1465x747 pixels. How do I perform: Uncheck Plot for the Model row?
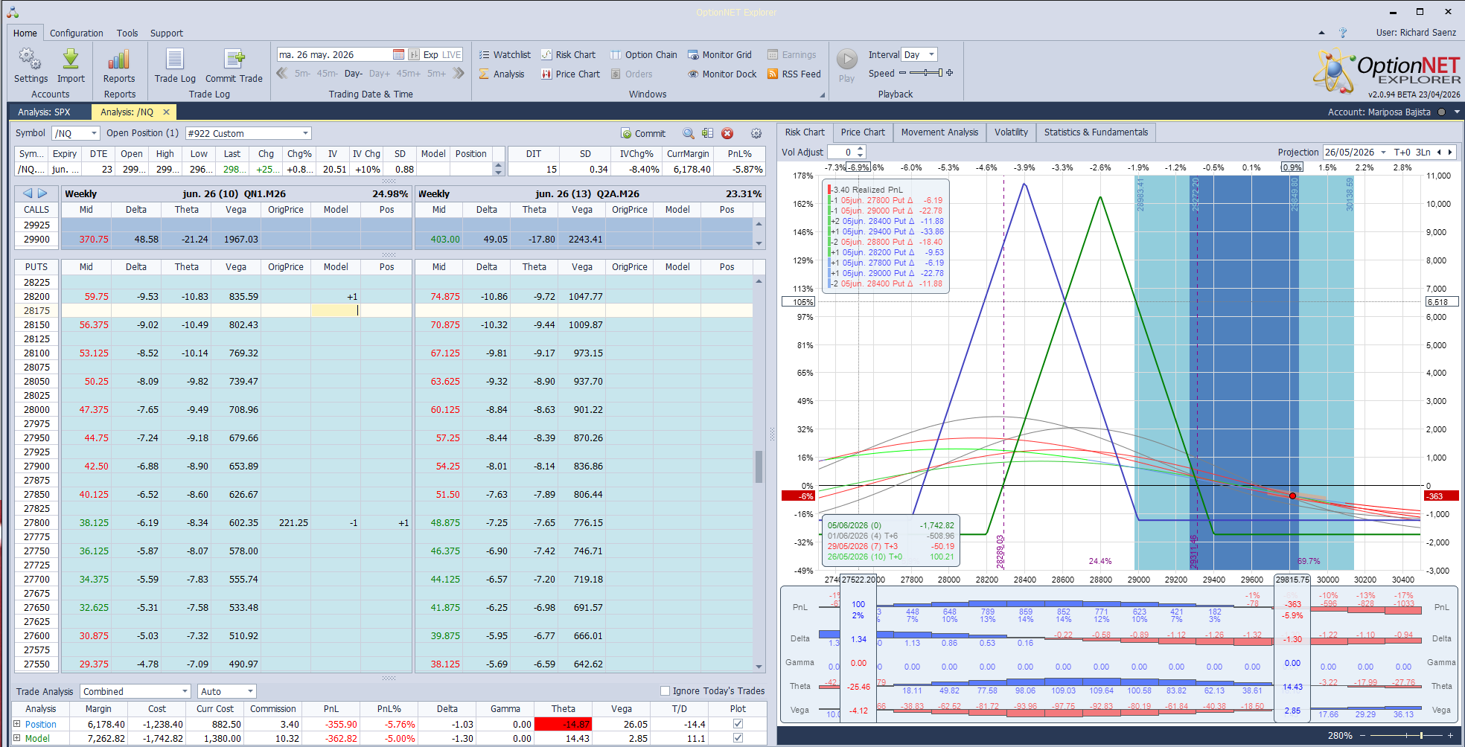tap(738, 737)
